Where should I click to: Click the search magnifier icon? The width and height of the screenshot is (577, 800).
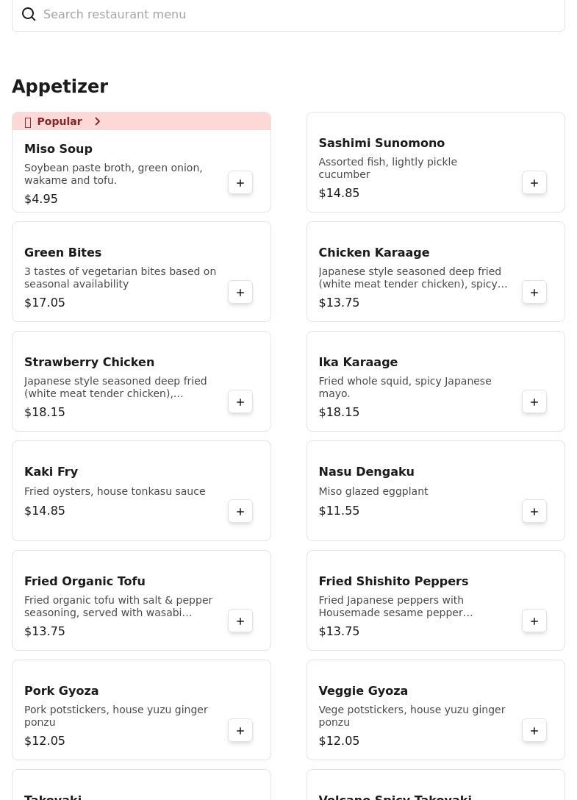(29, 15)
